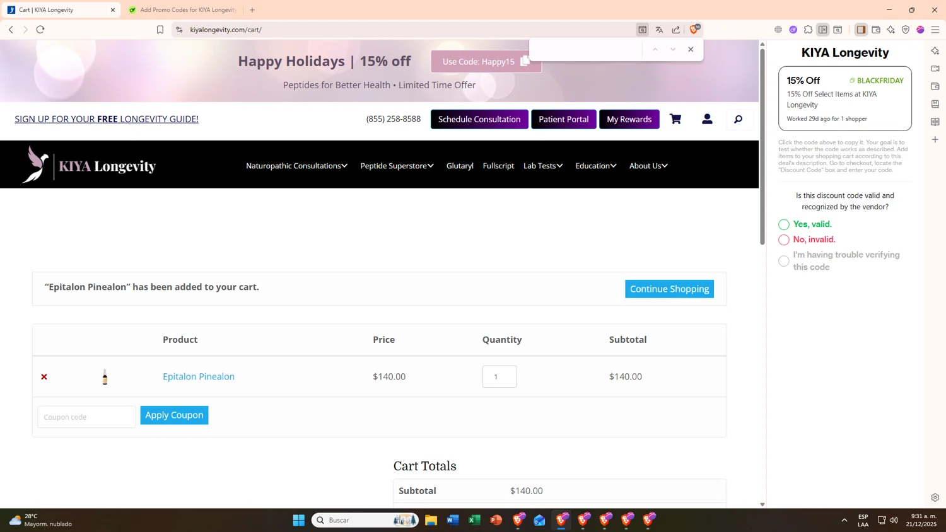Click the share page icon
The height and width of the screenshot is (532, 946).
click(676, 30)
